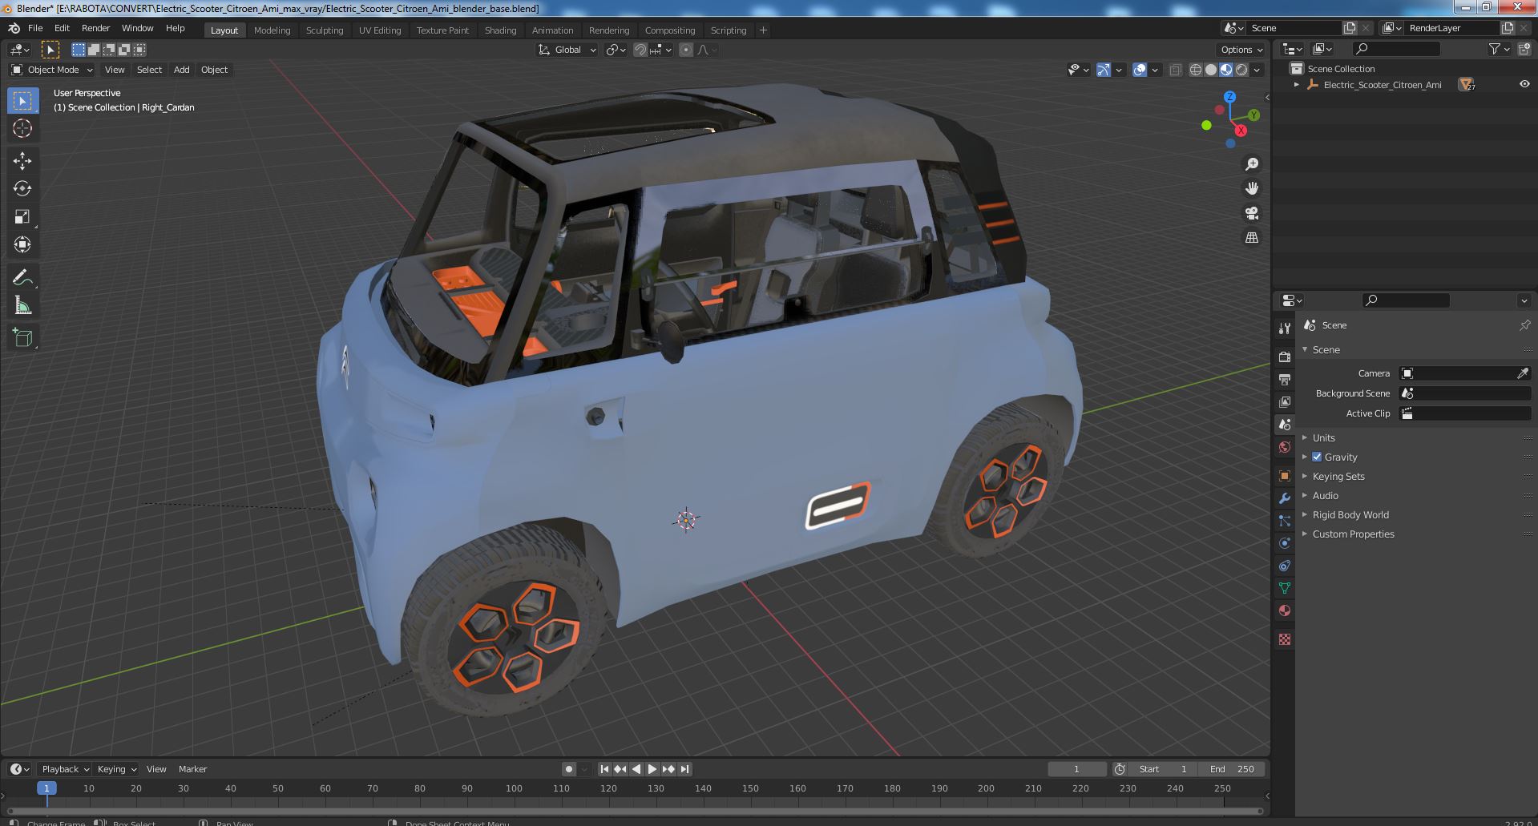
Task: Select the Cursor tool in the toolbar
Action: click(22, 128)
